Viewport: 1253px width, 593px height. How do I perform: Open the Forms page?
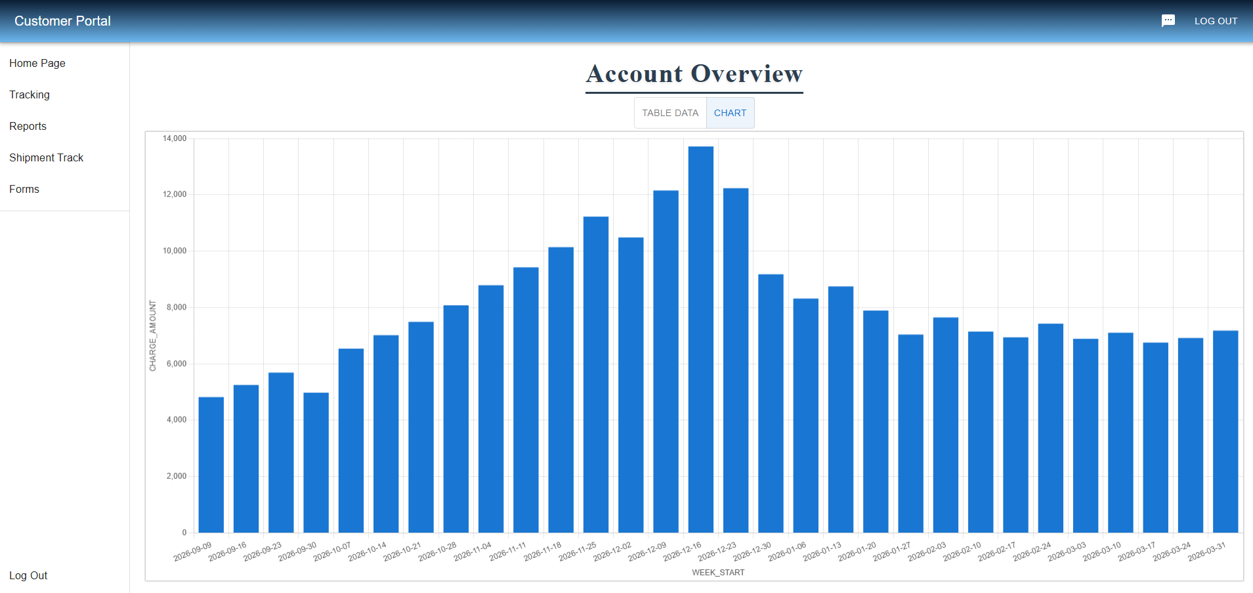click(x=24, y=189)
